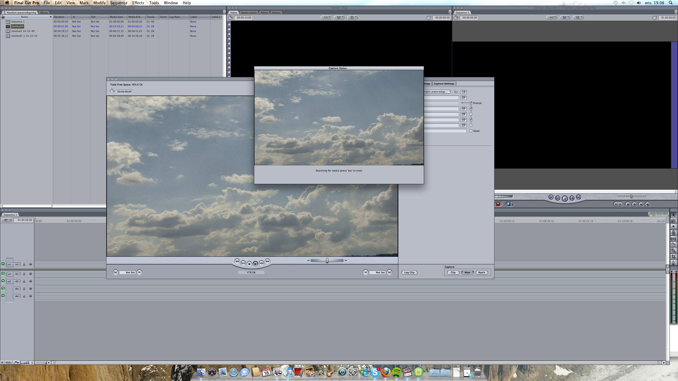Click Canvas Add Marker button
The width and height of the screenshot is (678, 381).
coord(628,204)
